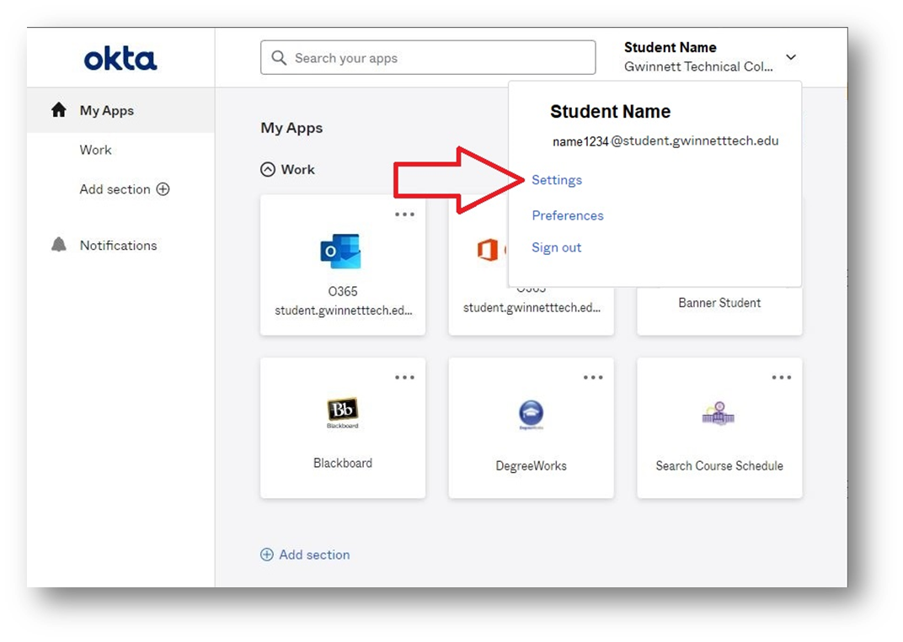
Task: Launch the Blackboard app icon
Action: tap(342, 412)
